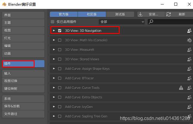
Task: Click the refresh circular arrows icon
Action: (169, 14)
